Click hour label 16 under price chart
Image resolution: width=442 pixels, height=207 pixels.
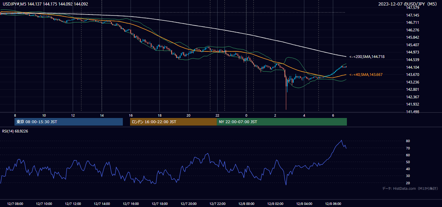tap(130, 115)
